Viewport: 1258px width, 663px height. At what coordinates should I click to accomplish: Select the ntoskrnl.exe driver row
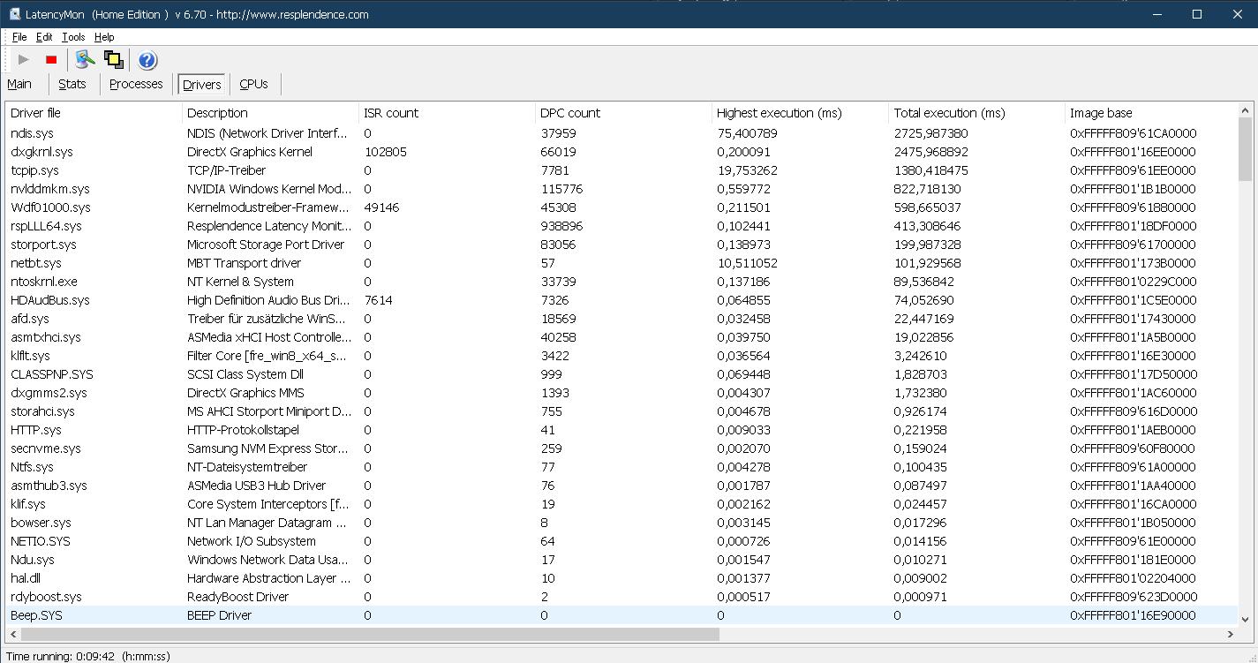click(621, 282)
